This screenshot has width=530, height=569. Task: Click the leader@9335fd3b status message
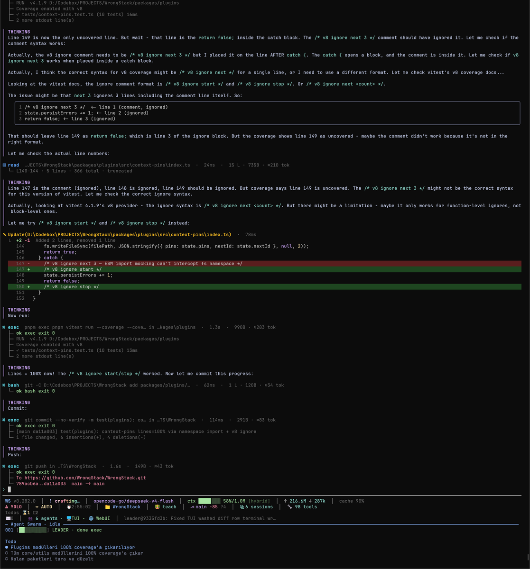tap(200, 518)
